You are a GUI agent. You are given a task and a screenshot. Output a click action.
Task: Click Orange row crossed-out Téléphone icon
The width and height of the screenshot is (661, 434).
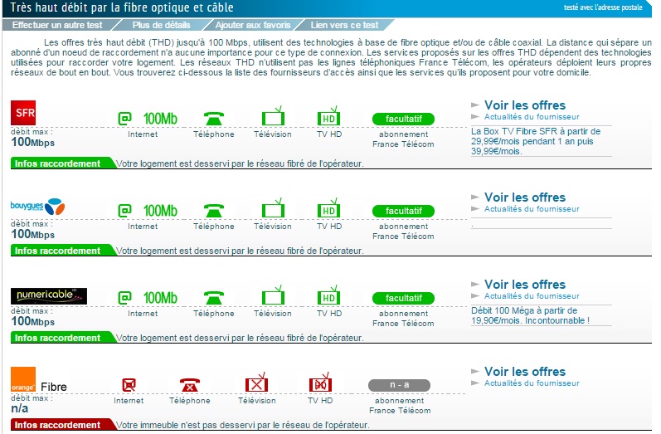(x=190, y=385)
